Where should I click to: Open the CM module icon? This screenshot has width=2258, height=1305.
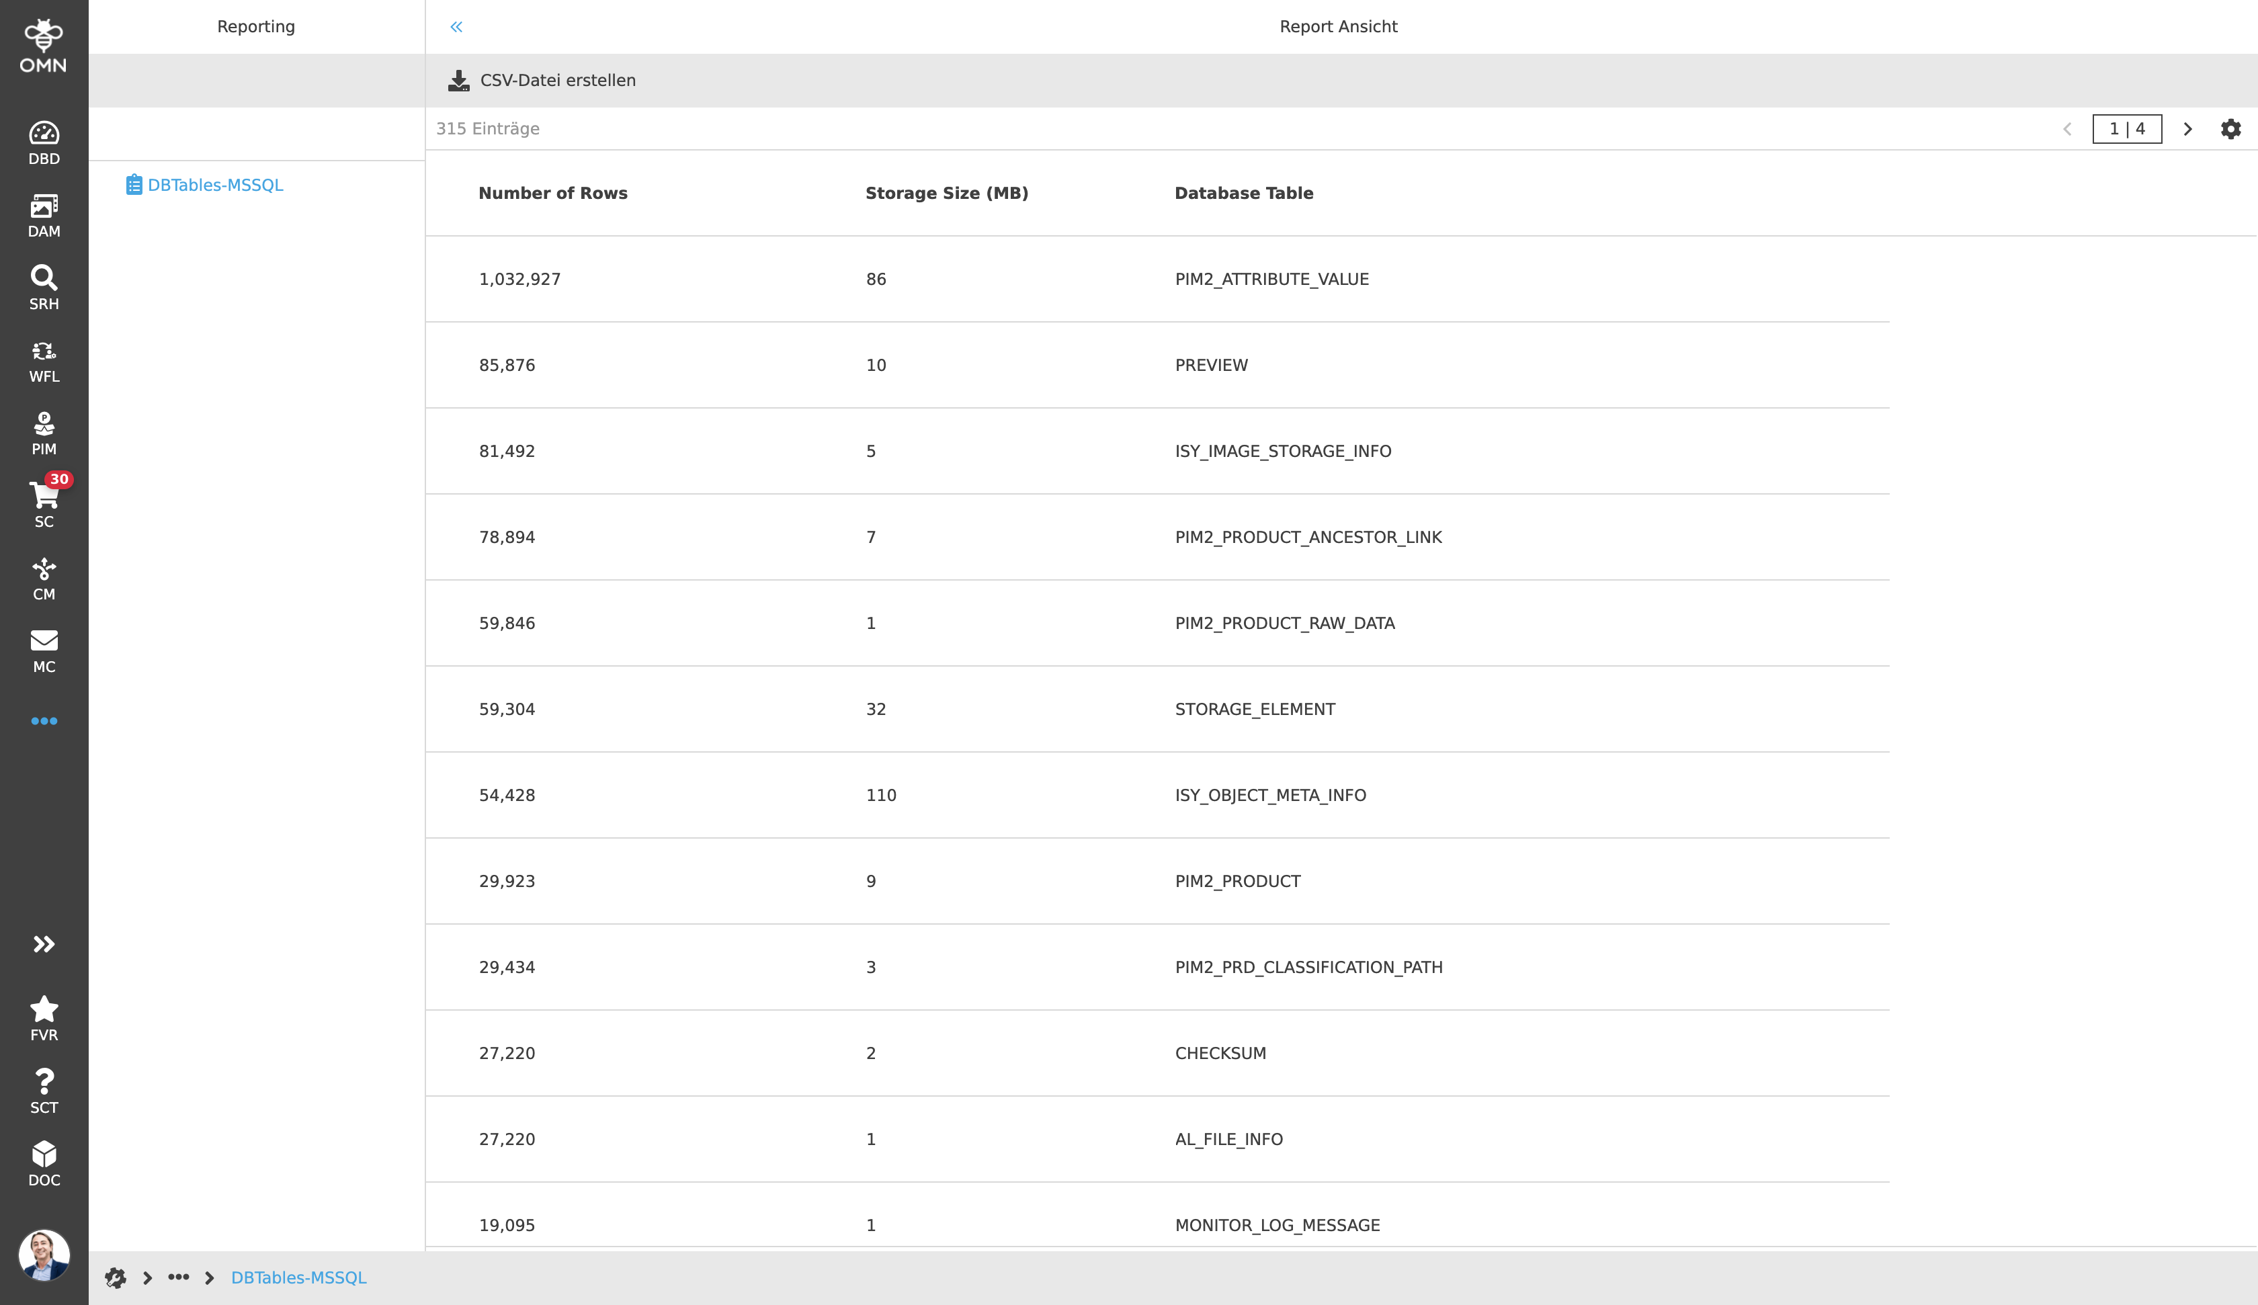tap(44, 578)
